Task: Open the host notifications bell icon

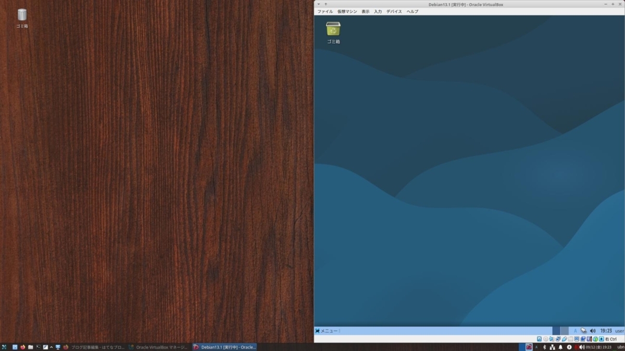Action: coord(560,347)
